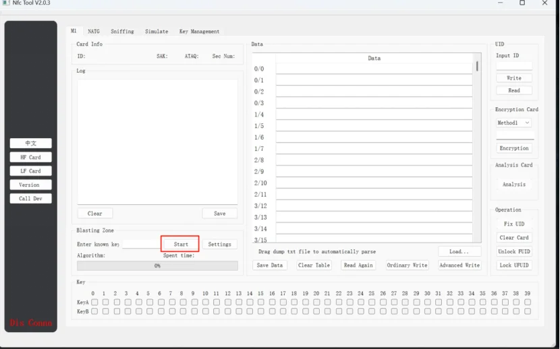Viewport: 560px width, 349px height.
Task: Click the Input ID text field
Action: click(514, 66)
